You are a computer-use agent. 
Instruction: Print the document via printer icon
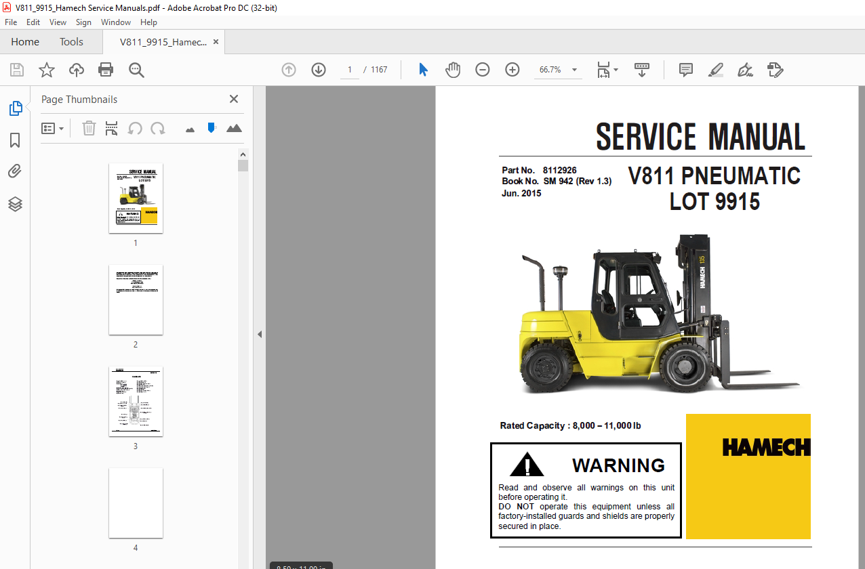click(x=106, y=70)
